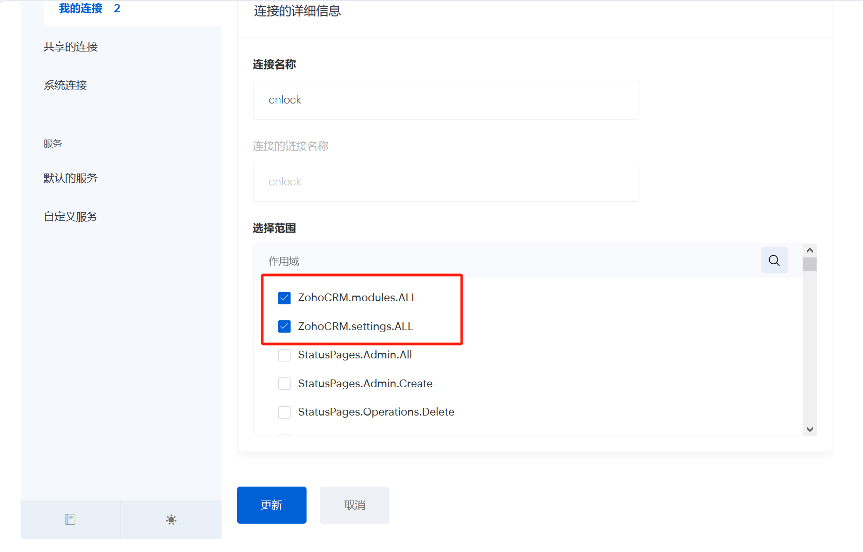Click the scope search magnifier icon
This screenshot has width=863, height=552.
774,261
